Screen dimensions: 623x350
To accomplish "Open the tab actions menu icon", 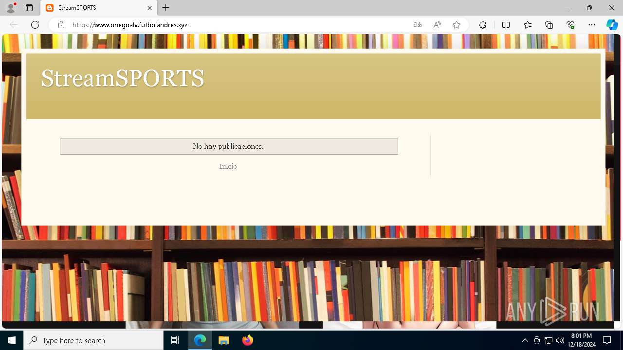I will point(29,8).
